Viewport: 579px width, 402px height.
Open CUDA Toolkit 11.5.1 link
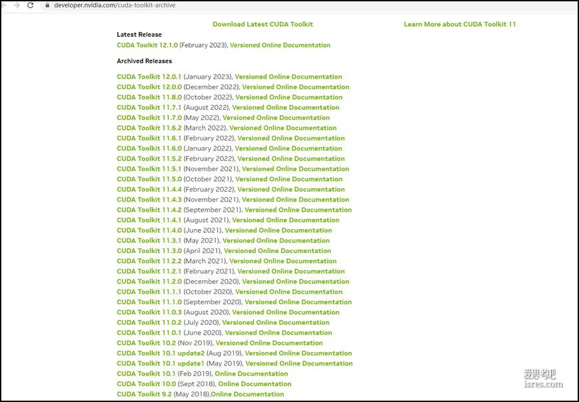149,169
